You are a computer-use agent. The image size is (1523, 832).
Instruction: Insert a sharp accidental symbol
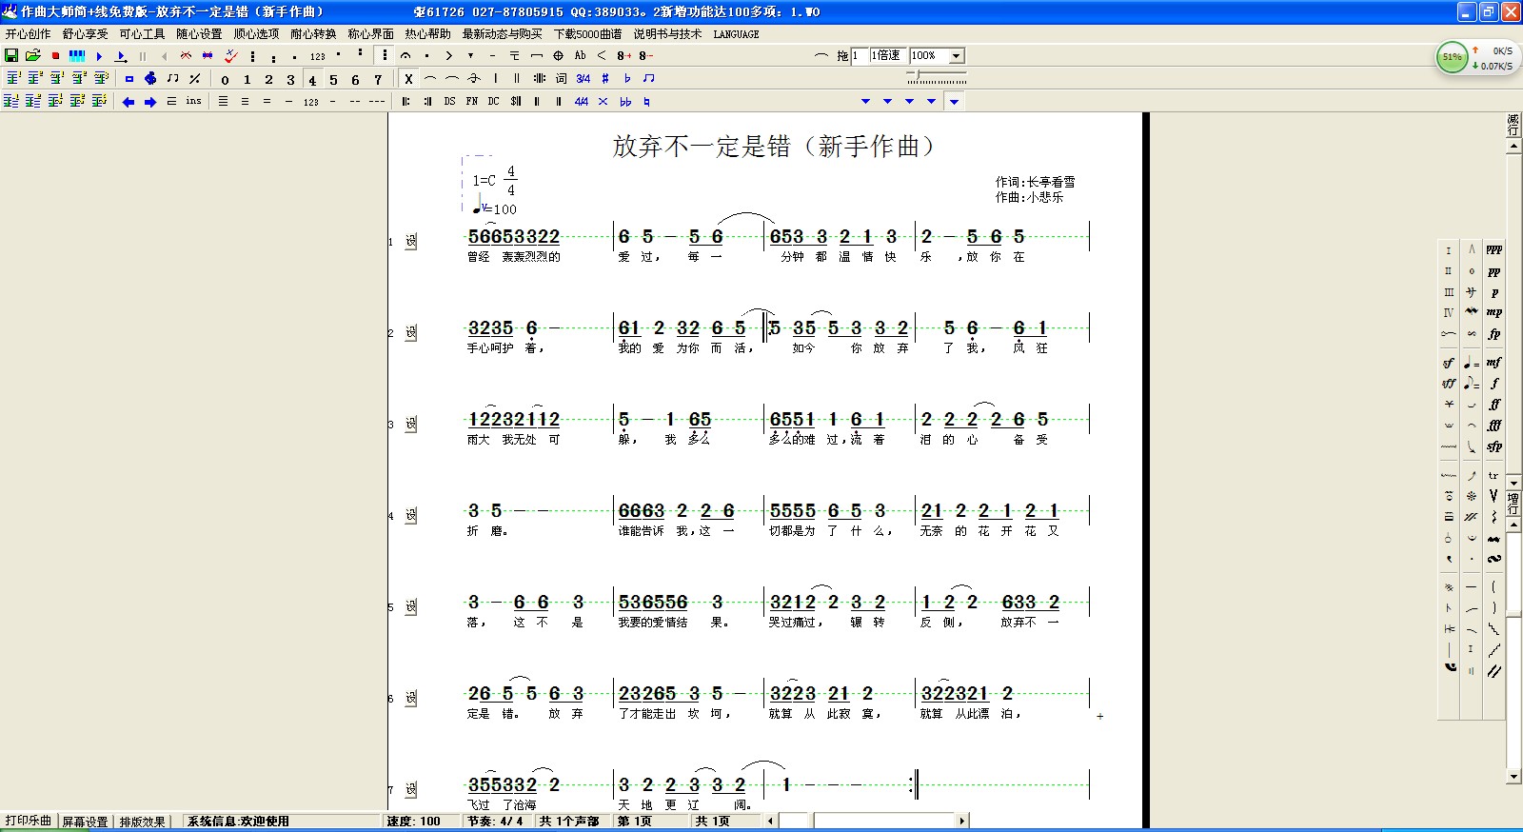pos(605,79)
